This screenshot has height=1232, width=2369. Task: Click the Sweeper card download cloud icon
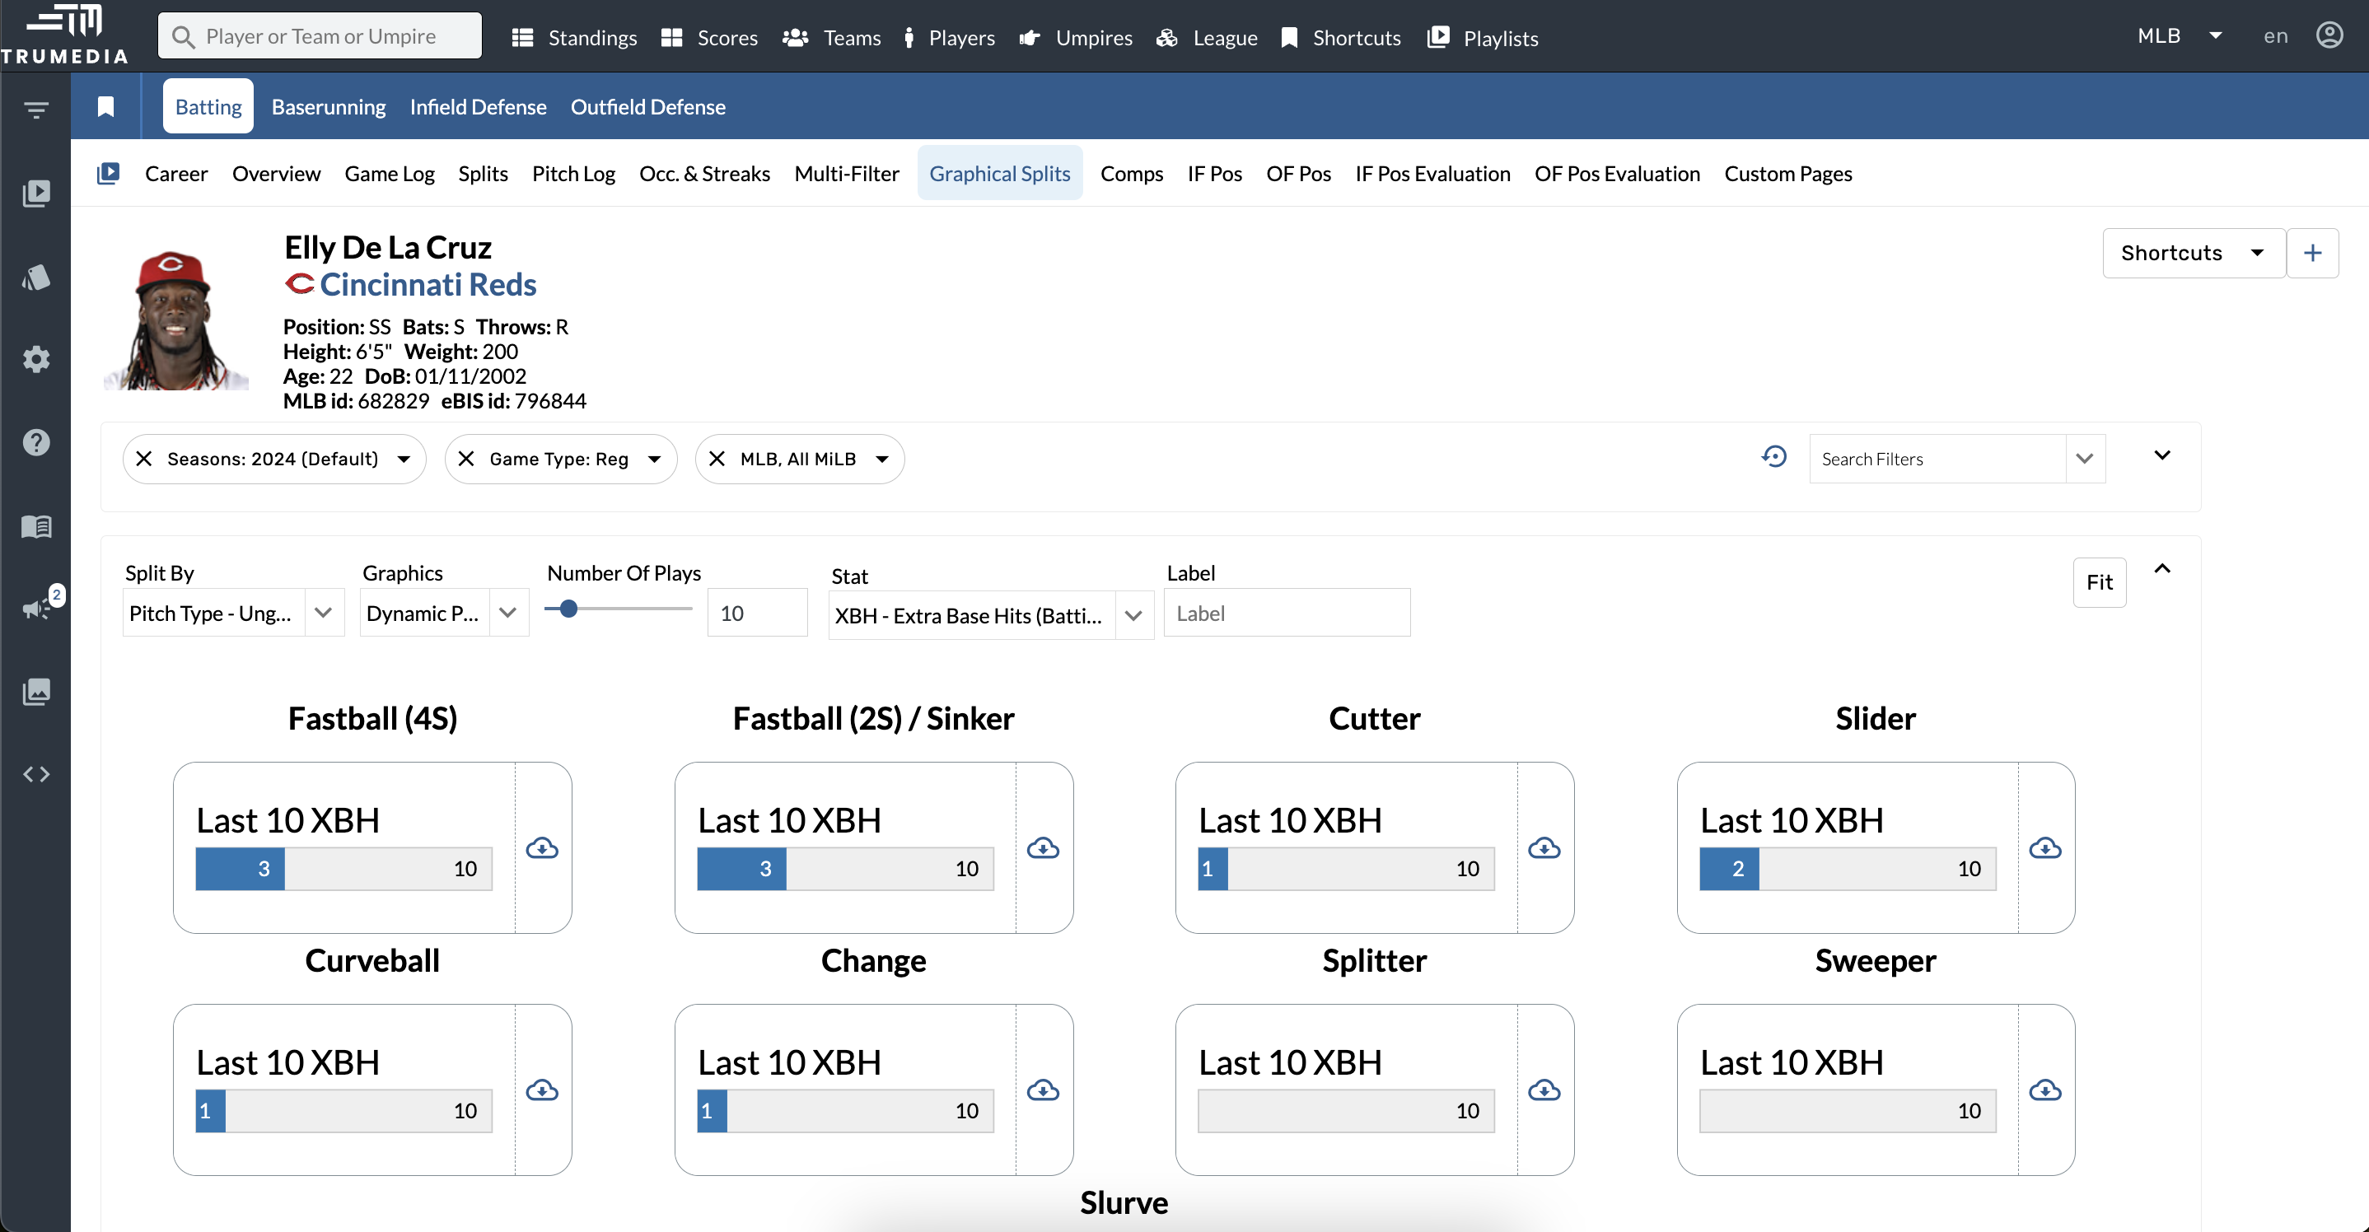click(2044, 1090)
